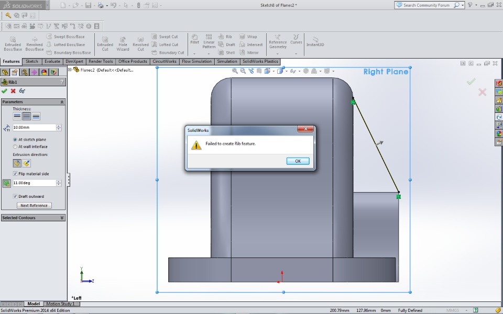
Task: Toggle the Draft On/Off button beside the 11.00deg field
Action: (x=6, y=183)
